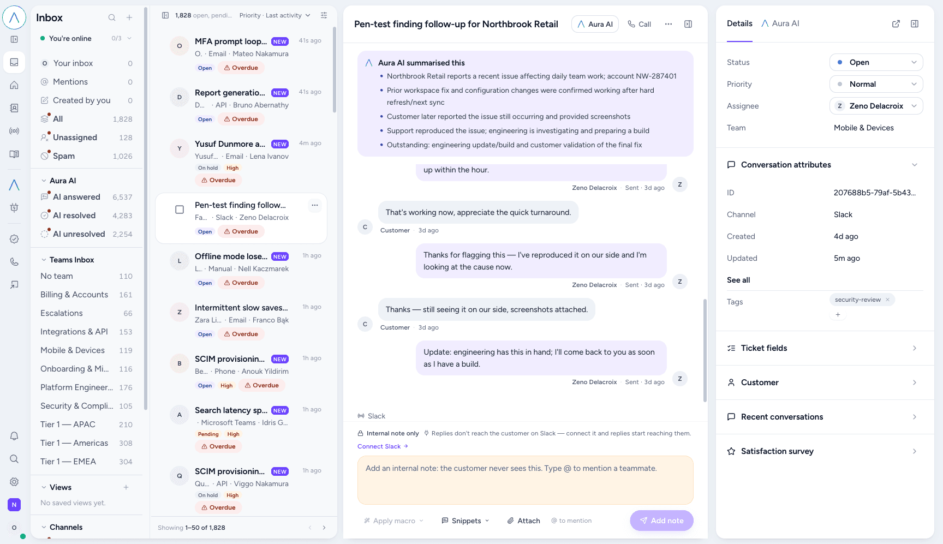Click the Call button
This screenshot has width=943, height=544.
639,24
